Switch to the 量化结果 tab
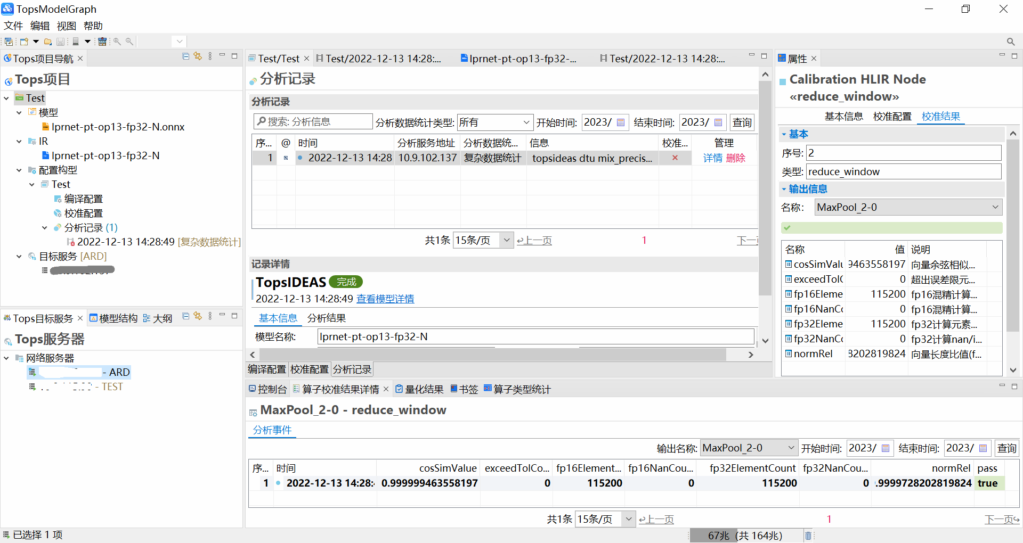1023x543 pixels. click(x=420, y=389)
